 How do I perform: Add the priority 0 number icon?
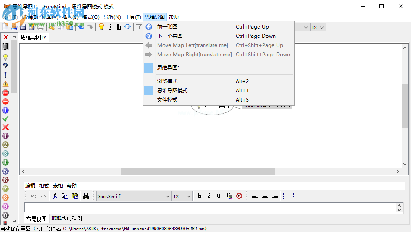(5, 215)
